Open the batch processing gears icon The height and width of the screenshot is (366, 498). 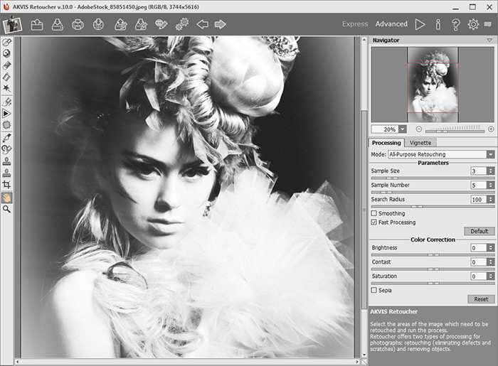[x=182, y=24]
